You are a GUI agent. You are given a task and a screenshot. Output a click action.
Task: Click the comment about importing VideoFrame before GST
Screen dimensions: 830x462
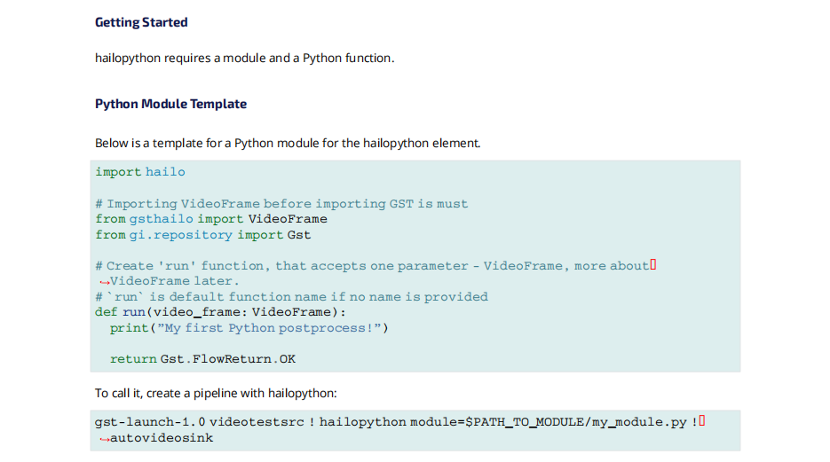[281, 204]
